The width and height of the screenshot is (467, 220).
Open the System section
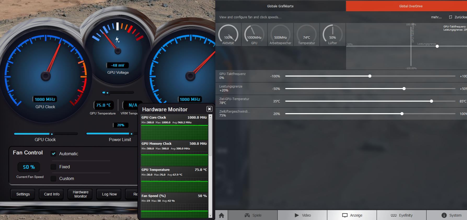pyautogui.click(x=447, y=215)
